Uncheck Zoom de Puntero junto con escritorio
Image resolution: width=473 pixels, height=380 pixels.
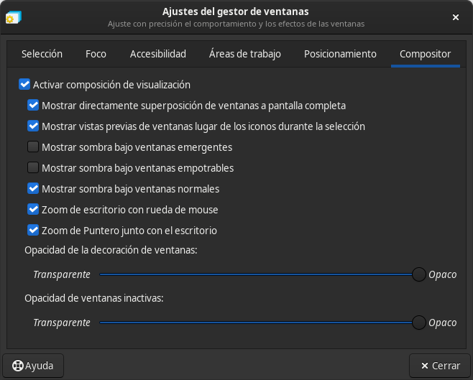(33, 231)
